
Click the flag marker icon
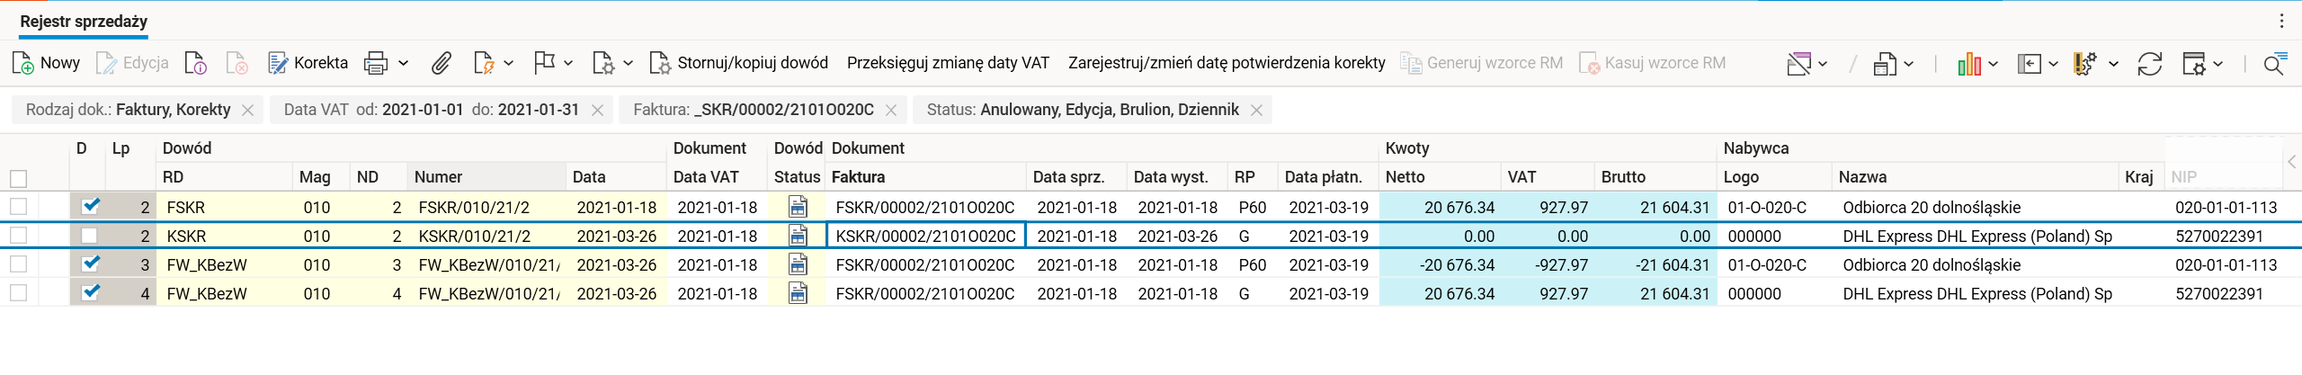pos(544,63)
